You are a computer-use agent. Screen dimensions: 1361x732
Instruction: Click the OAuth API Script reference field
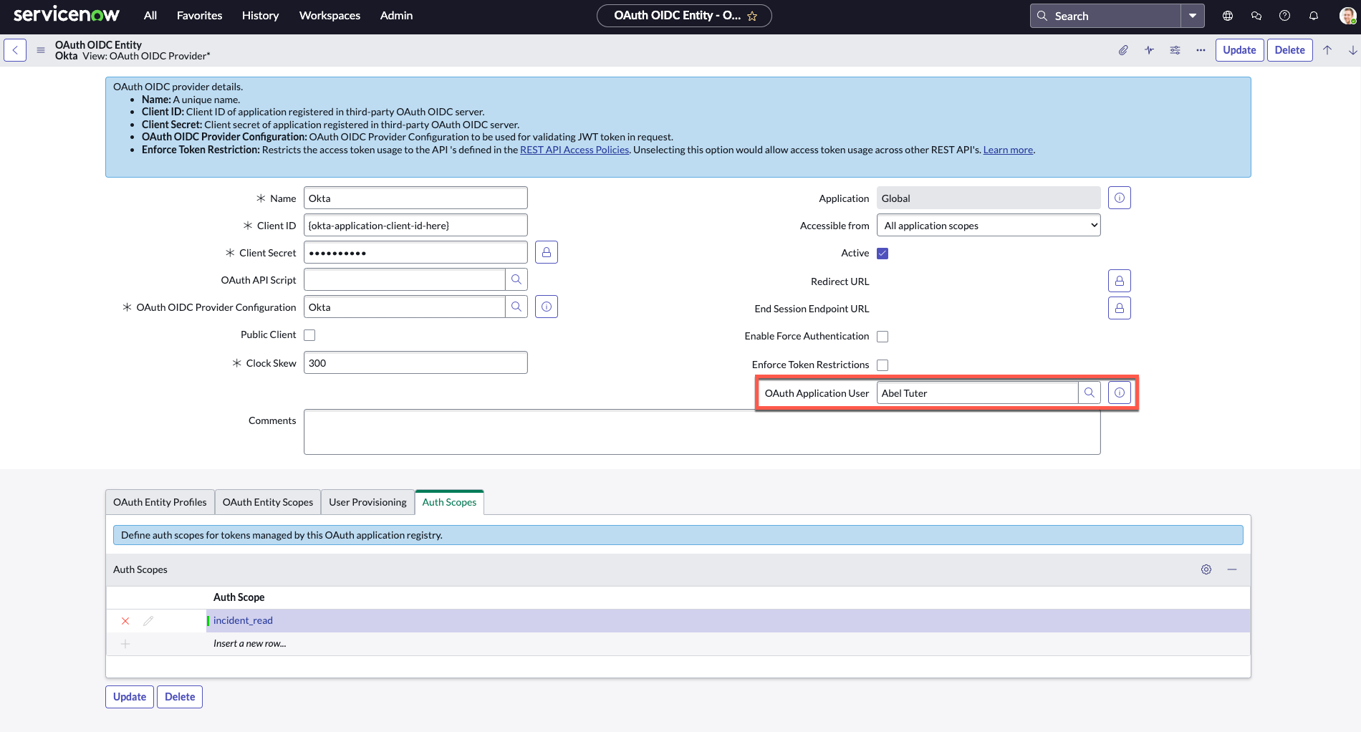point(404,279)
